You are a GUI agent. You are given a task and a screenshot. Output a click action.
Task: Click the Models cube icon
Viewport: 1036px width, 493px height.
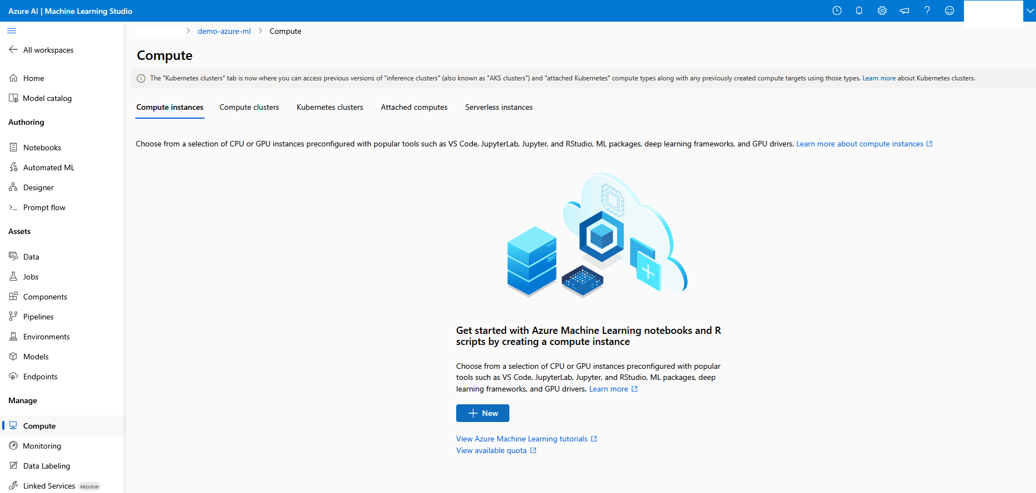tap(13, 356)
